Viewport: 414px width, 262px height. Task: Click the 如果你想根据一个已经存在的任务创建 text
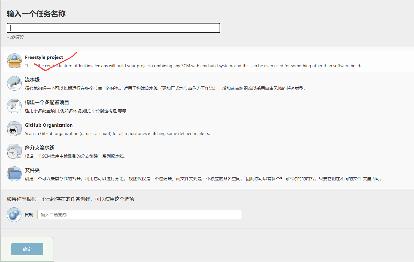pos(70,199)
